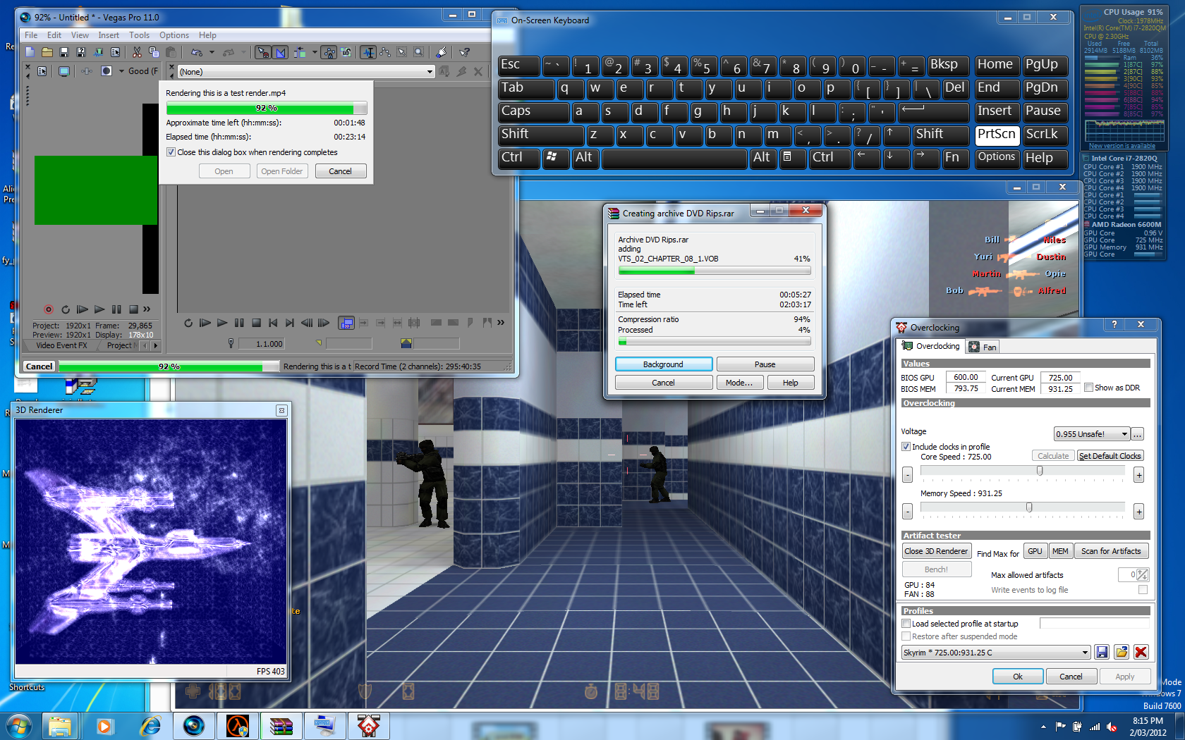Click the New project icon in Vegas toolbar
1185x740 pixels.
point(30,52)
